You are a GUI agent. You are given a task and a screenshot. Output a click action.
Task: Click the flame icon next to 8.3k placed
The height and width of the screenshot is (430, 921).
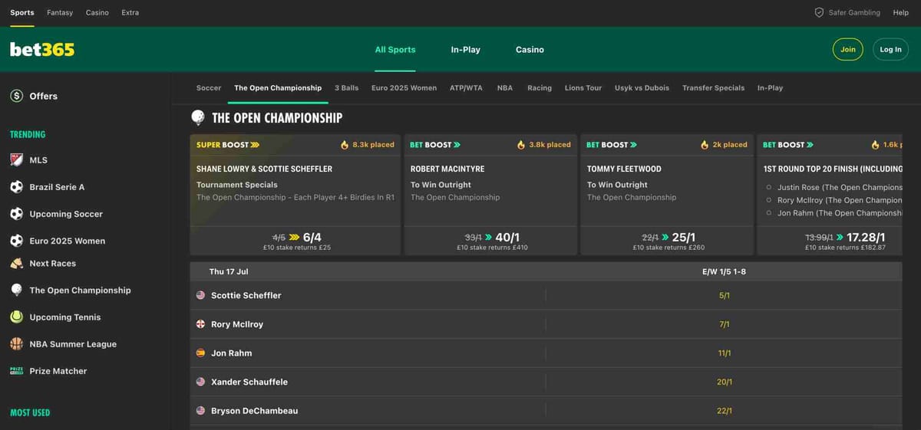[345, 145]
